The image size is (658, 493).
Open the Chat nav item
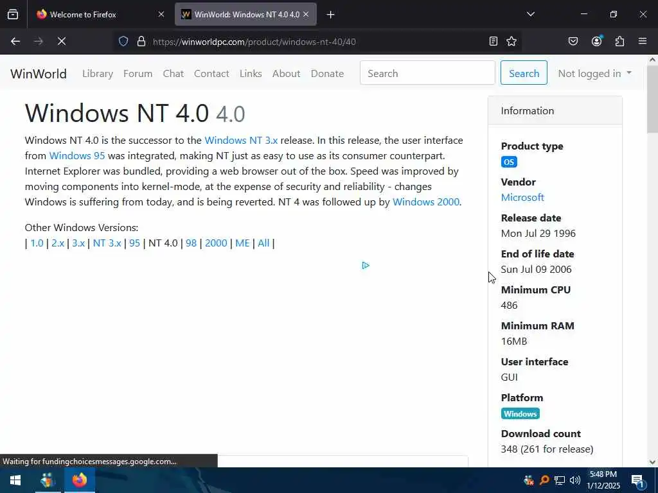[x=173, y=74]
